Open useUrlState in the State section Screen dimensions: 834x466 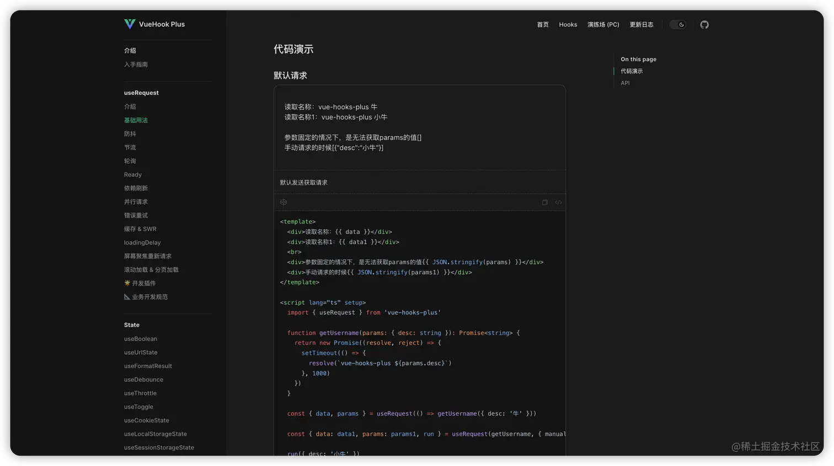pos(141,352)
